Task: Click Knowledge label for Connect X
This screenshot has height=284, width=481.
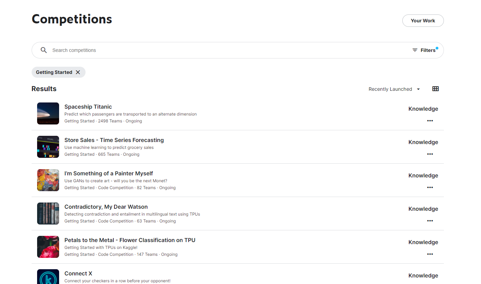Action: [423, 275]
